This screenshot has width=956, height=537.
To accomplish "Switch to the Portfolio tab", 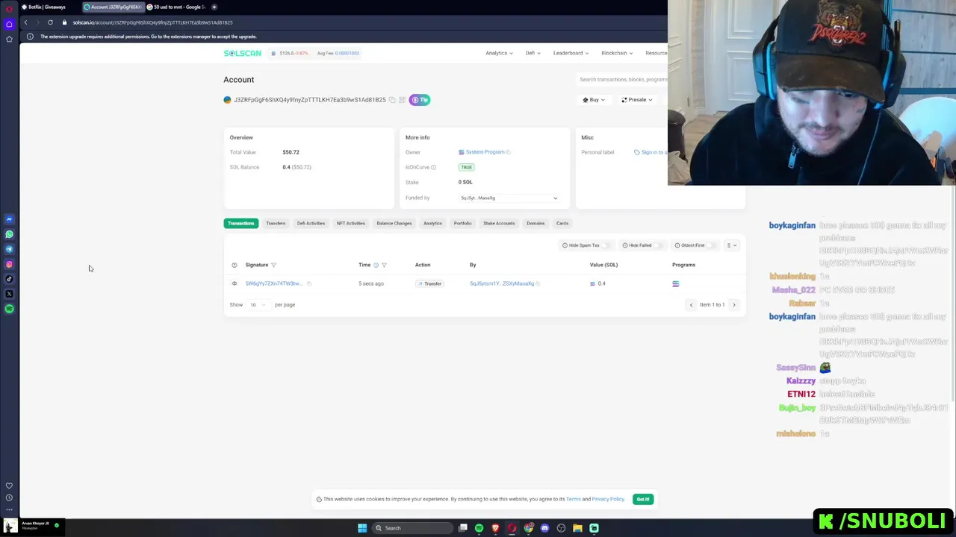I will coord(462,223).
